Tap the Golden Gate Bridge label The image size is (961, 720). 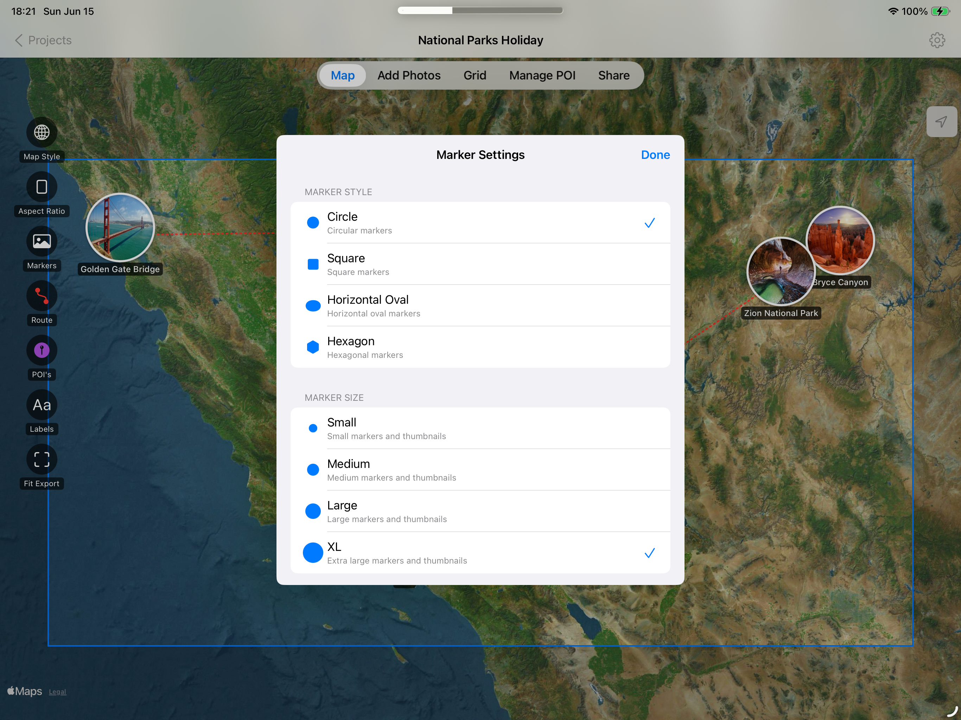tap(120, 269)
